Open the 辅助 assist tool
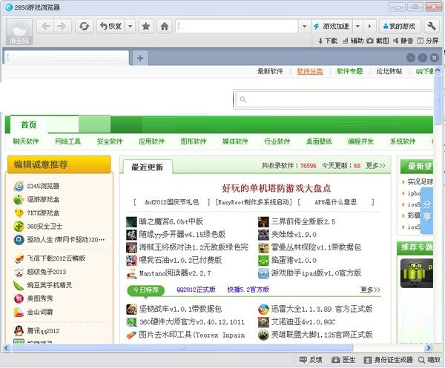 (x=353, y=41)
